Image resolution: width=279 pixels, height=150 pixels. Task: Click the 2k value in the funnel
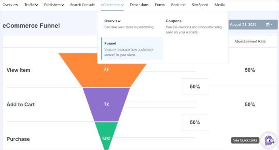(x=106, y=70)
